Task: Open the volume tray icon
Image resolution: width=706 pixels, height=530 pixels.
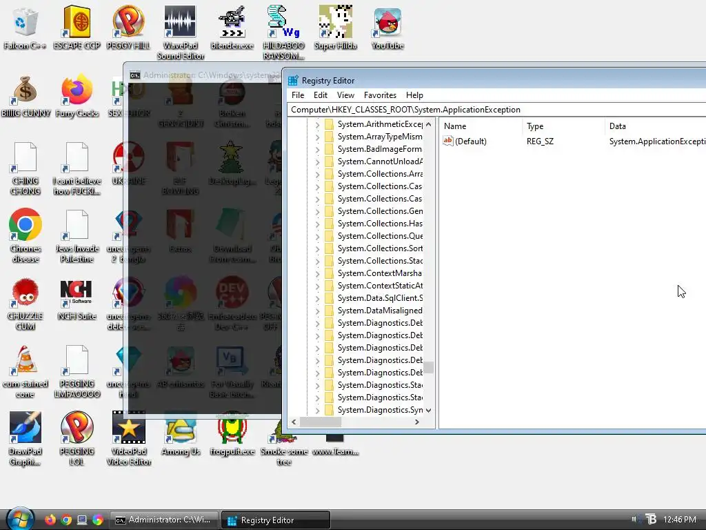Action: click(634, 519)
